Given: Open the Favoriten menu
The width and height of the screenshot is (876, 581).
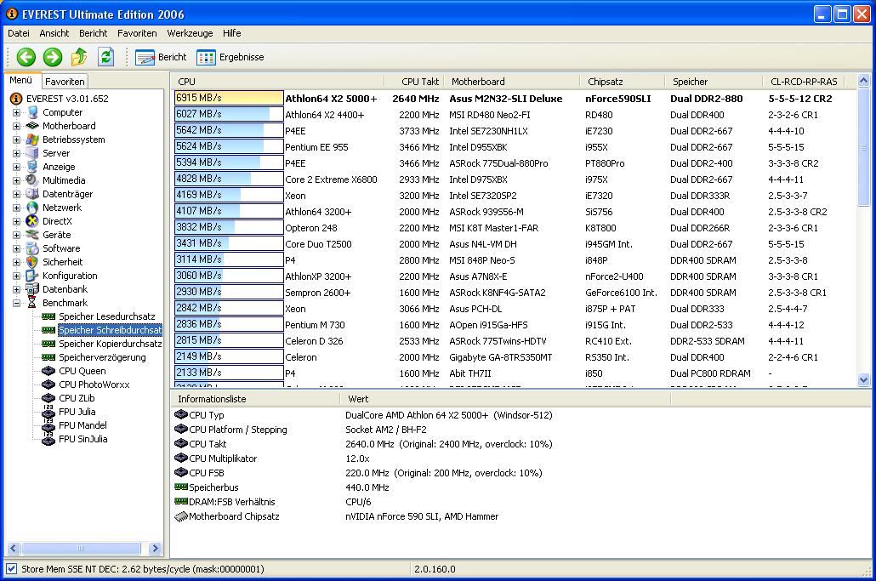Looking at the screenshot, I should point(137,33).
